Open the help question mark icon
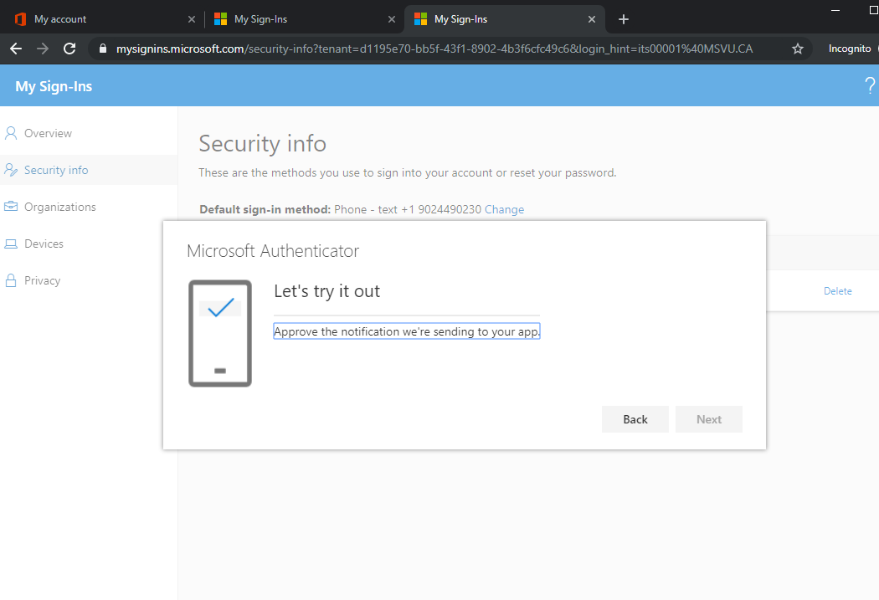Screen dimensions: 879x600 pos(869,85)
